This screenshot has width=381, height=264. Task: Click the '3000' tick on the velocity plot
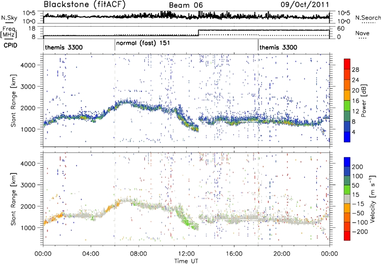(x=28, y=185)
